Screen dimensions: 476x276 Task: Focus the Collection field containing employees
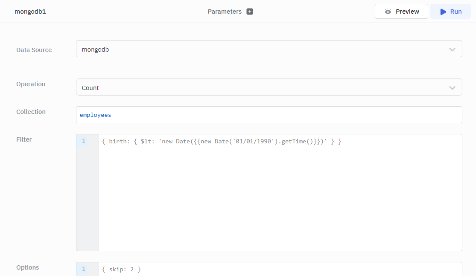coord(269,115)
